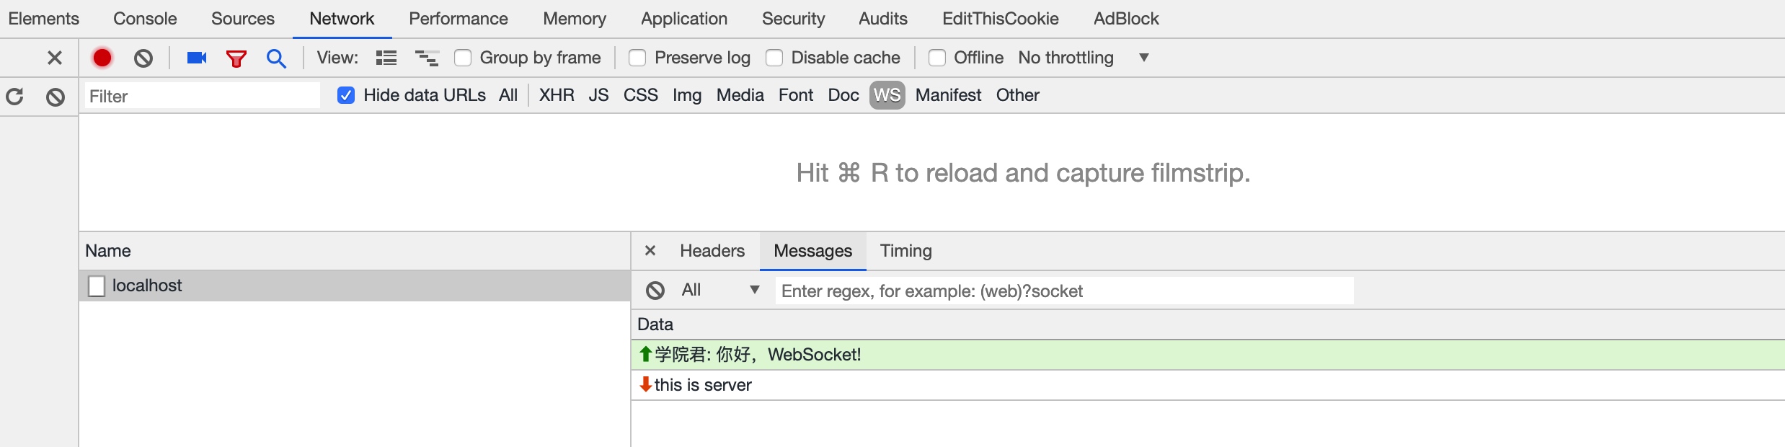Image resolution: width=1785 pixels, height=447 pixels.
Task: Switch to large request rows view icon
Action: pos(386,58)
